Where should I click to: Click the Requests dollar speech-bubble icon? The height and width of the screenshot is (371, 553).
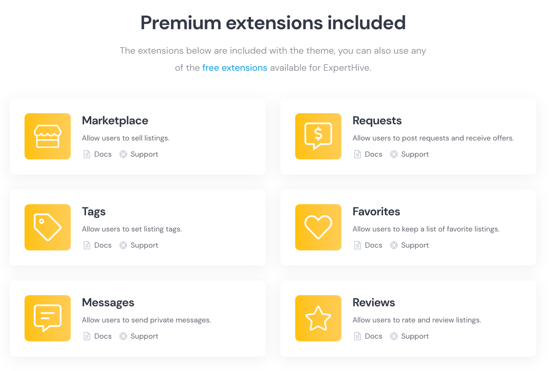[318, 136]
